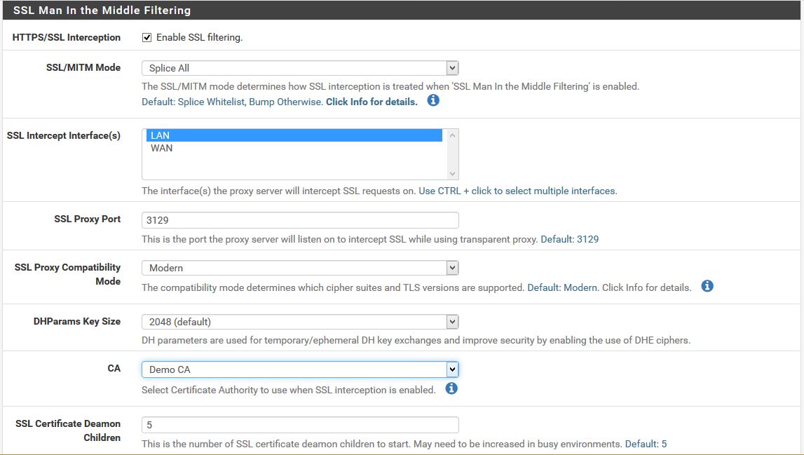Screen dimensions: 804x455
Task: Click the SSL Certificate Deamon Children field
Action: point(300,425)
